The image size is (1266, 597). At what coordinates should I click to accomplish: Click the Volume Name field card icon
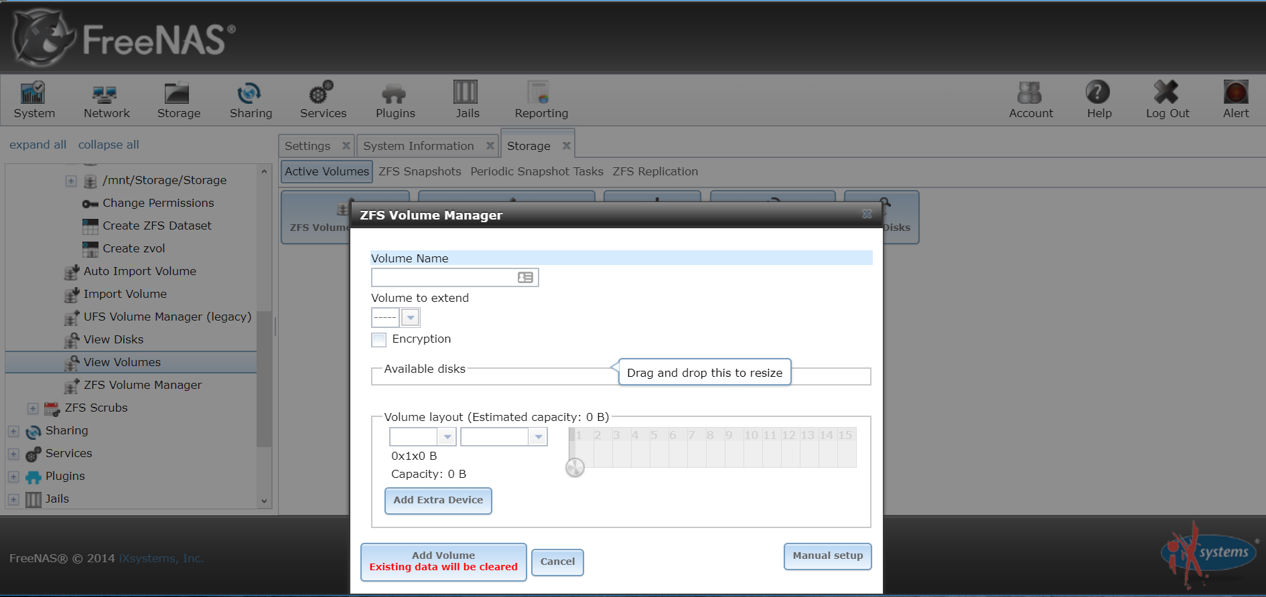click(526, 278)
